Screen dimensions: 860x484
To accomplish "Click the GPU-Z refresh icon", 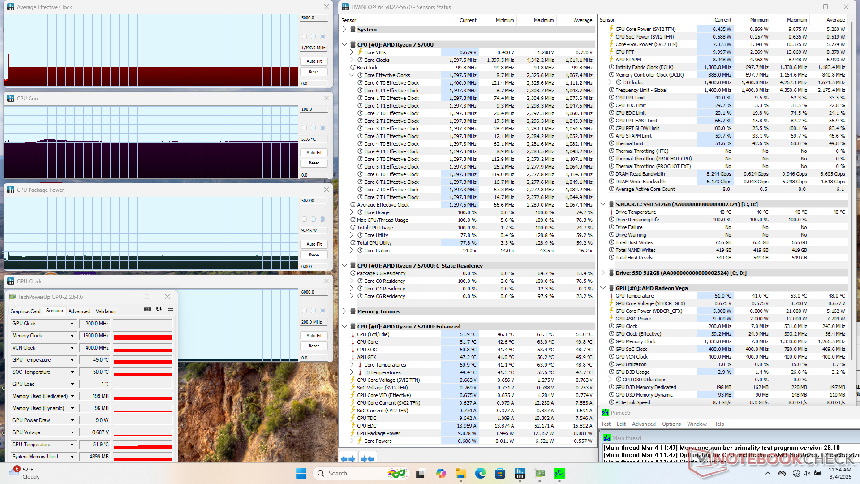I will coord(159,309).
